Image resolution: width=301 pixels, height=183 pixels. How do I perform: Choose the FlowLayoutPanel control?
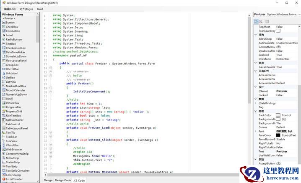click(14, 61)
